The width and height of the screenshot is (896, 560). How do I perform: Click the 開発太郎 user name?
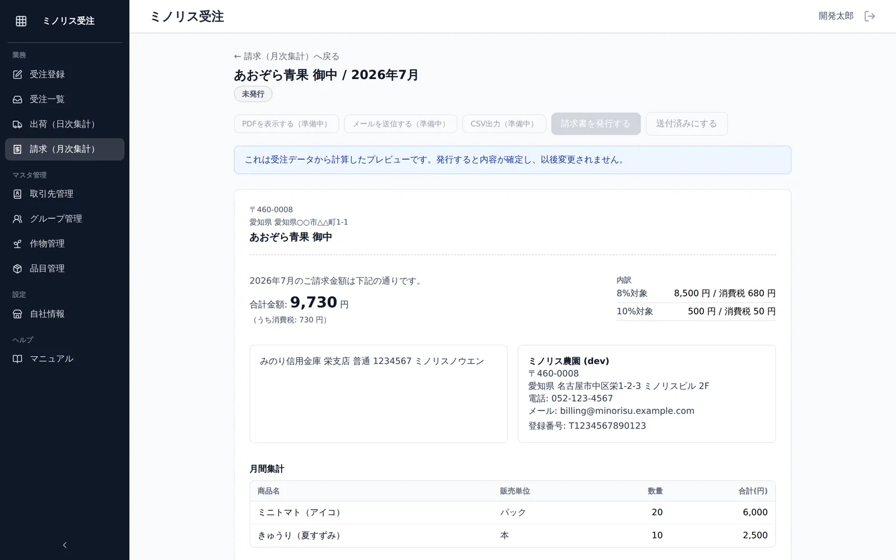(x=836, y=16)
